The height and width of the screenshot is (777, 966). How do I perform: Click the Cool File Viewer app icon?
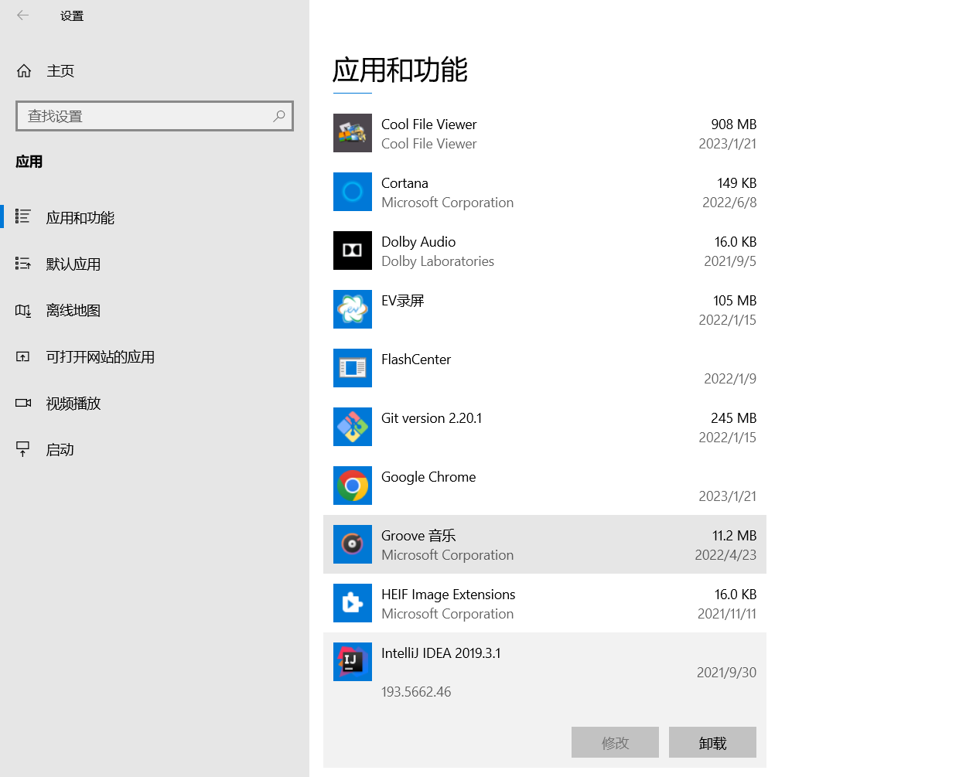[x=353, y=133]
